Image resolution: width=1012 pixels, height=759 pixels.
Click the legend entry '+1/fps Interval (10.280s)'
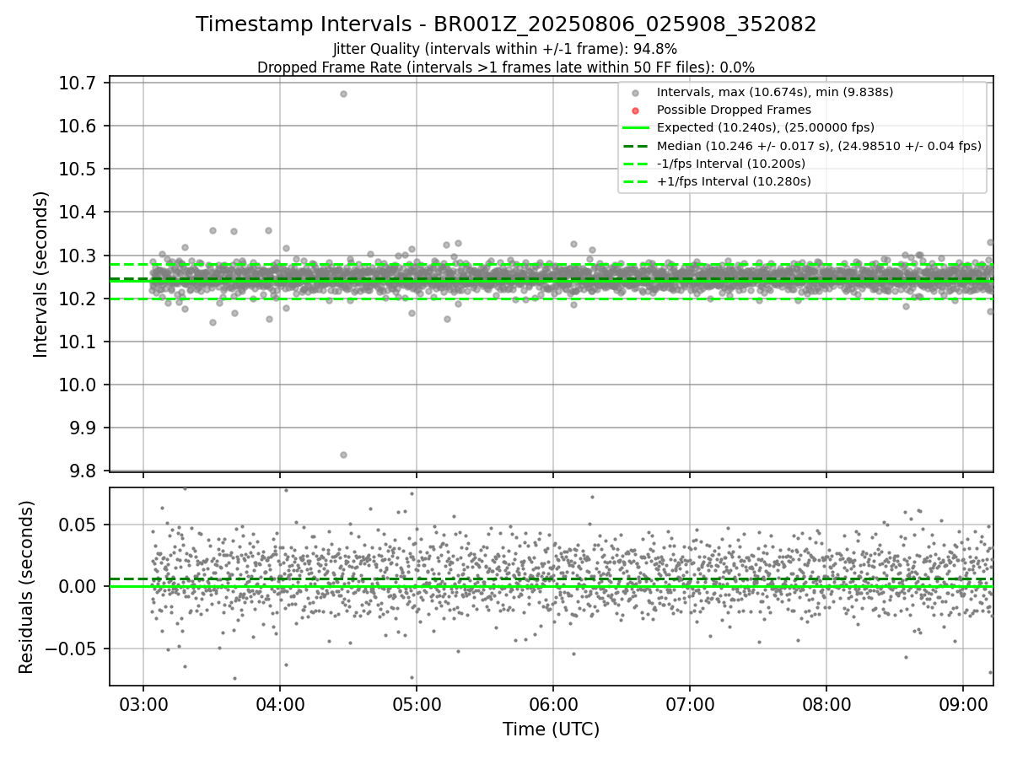coord(734,180)
